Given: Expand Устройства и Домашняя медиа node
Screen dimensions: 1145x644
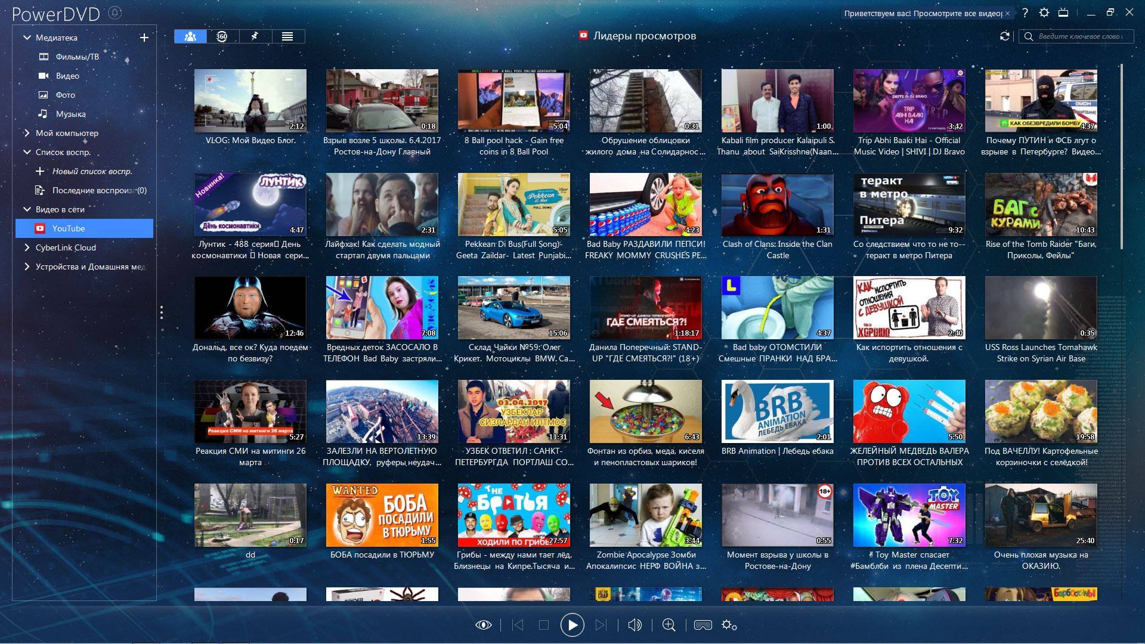Looking at the screenshot, I should [x=27, y=267].
